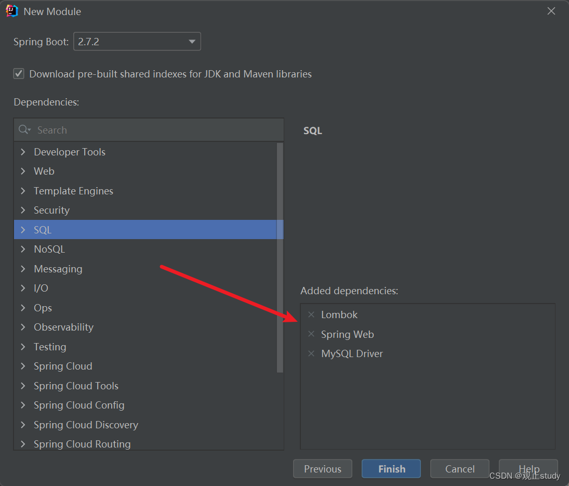Open the Spring Boot version dropdown
569x486 pixels.
click(137, 42)
